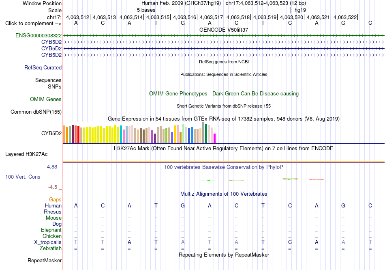The height and width of the screenshot is (270, 385).
Task: Click coordinate label 4,063,520
Action: point(291,17)
